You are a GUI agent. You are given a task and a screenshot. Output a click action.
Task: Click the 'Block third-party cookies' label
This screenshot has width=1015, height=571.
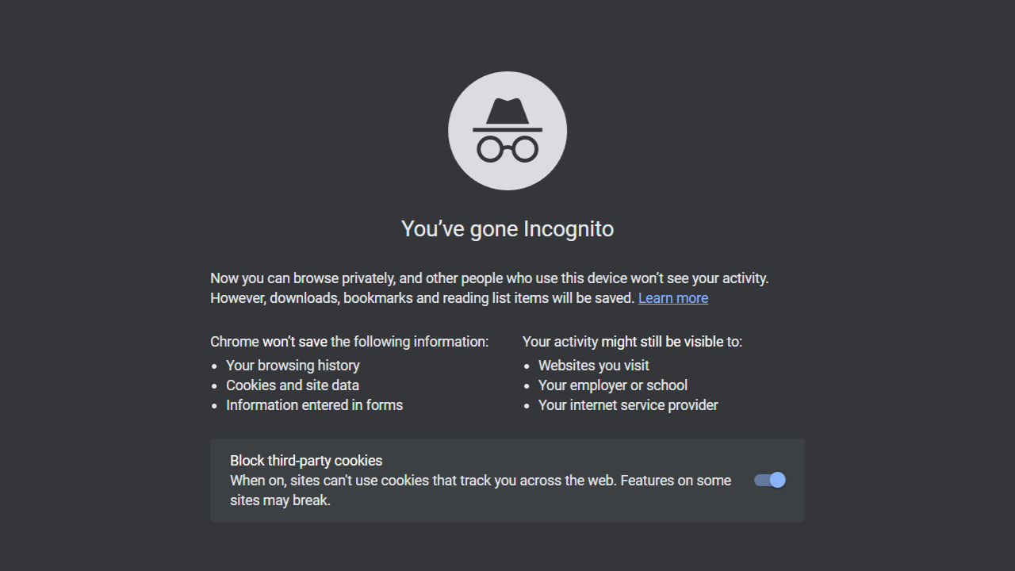(306, 461)
